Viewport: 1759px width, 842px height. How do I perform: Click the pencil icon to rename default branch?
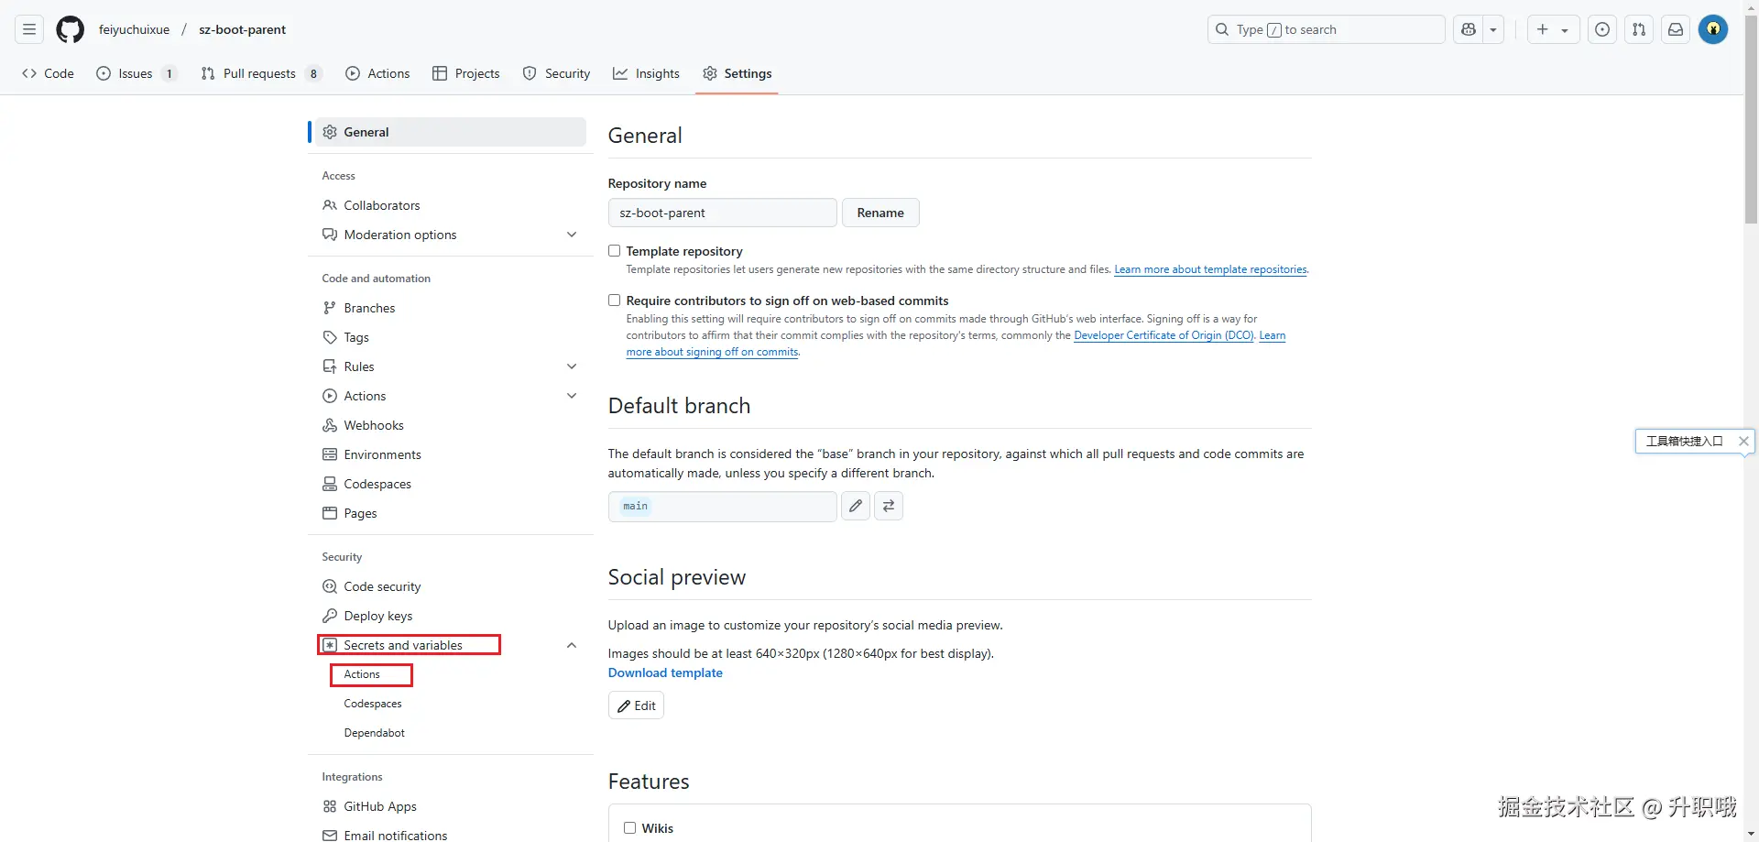pos(856,506)
